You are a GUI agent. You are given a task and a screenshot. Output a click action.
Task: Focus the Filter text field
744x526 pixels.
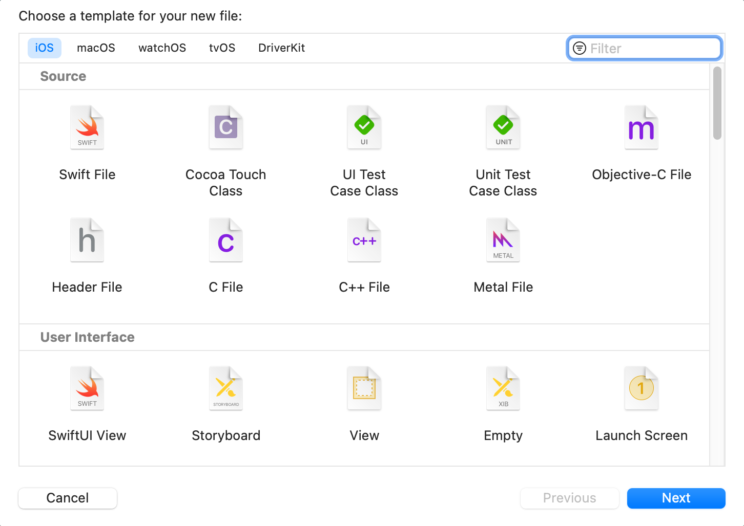pos(645,48)
